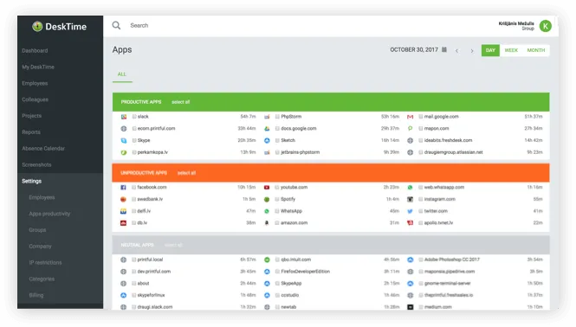Click the search magnifier icon
The width and height of the screenshot is (576, 327).
pyautogui.click(x=116, y=25)
